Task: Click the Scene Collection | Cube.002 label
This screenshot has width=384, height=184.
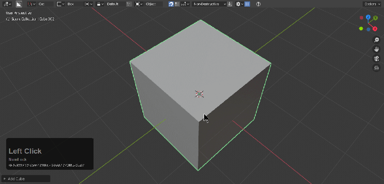Action: coord(30,19)
